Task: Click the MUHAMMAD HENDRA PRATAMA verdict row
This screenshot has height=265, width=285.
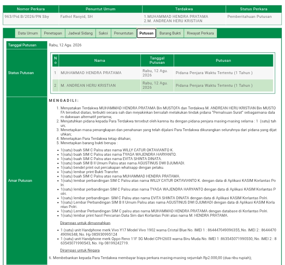Action: [163, 73]
